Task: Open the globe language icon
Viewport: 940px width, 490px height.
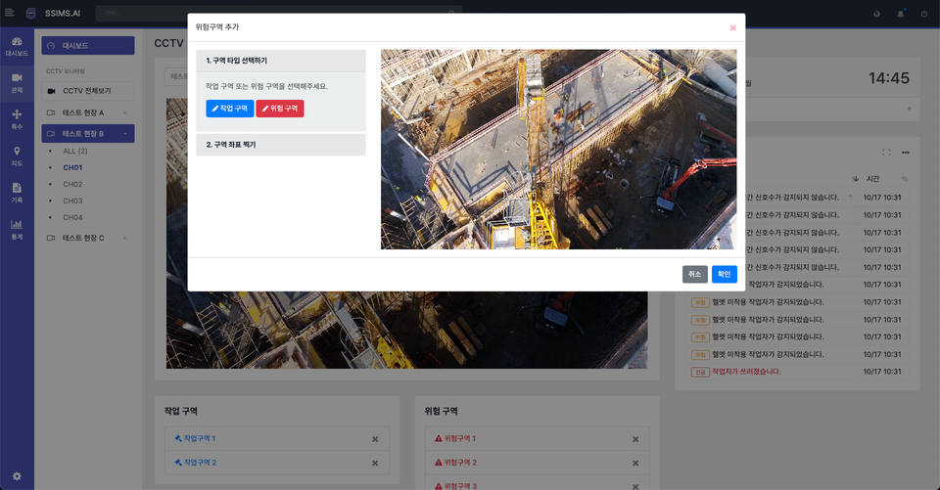Action: tap(876, 14)
